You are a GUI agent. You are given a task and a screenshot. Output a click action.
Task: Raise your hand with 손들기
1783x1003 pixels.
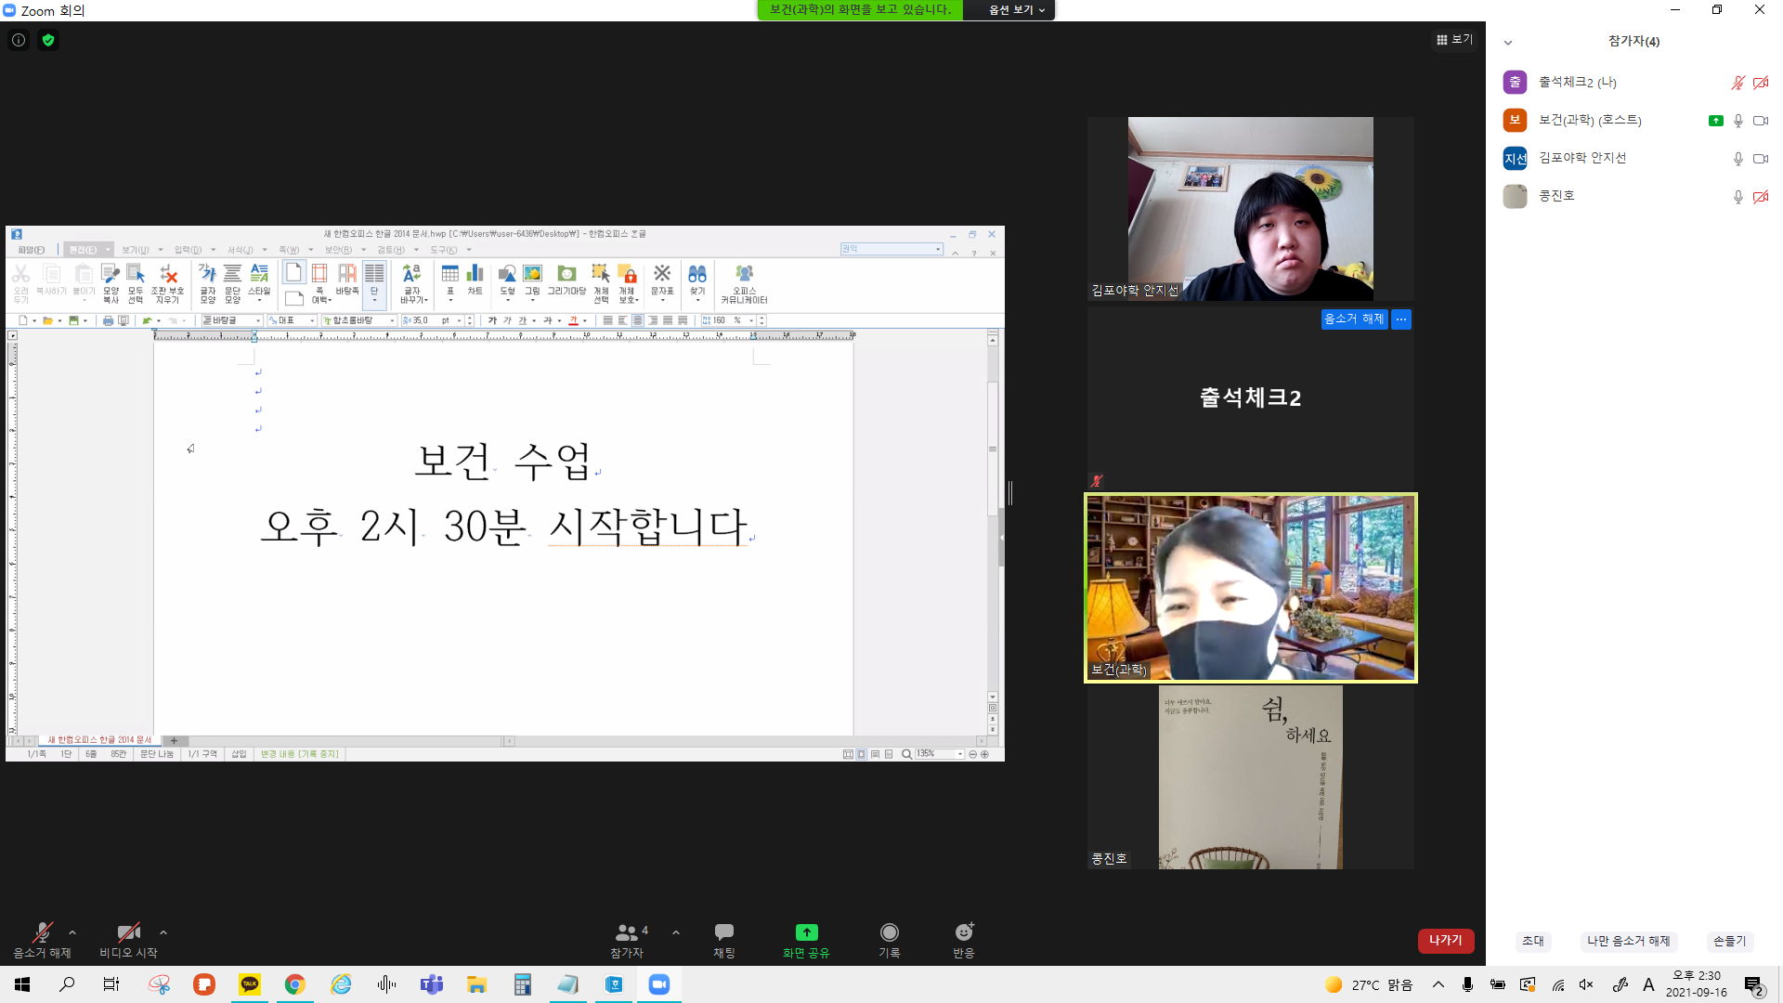[x=1729, y=941]
